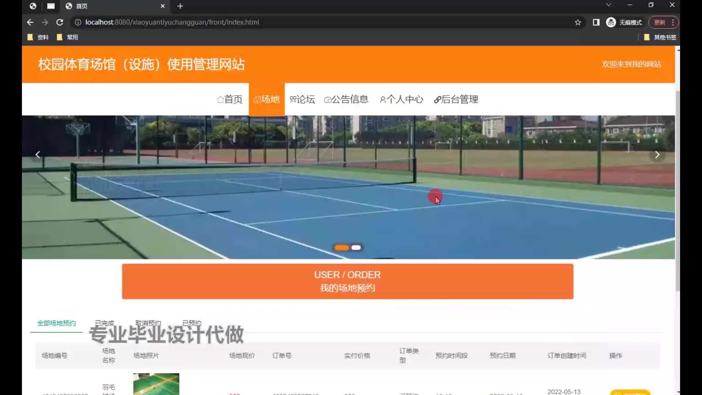Open a new browser tab
The image size is (702, 395).
[180, 6]
